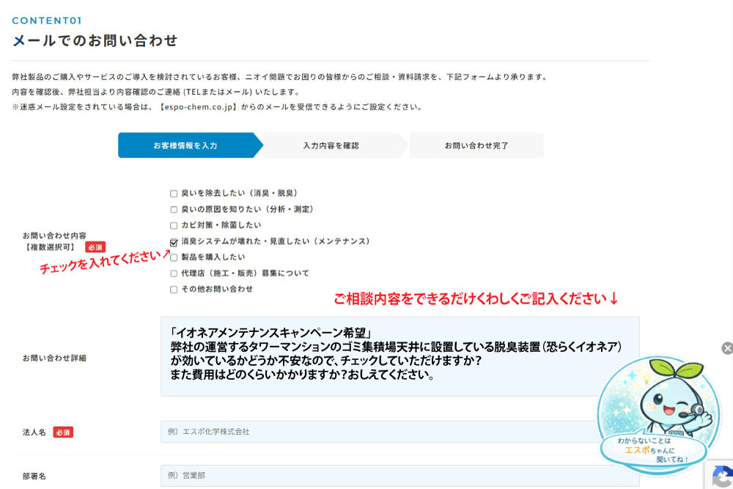Click the 必須 badge beside お問い合わせ内容
Image resolution: width=733 pixels, height=489 pixels.
[x=95, y=247]
